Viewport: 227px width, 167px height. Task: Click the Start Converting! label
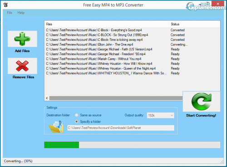click(x=201, y=115)
